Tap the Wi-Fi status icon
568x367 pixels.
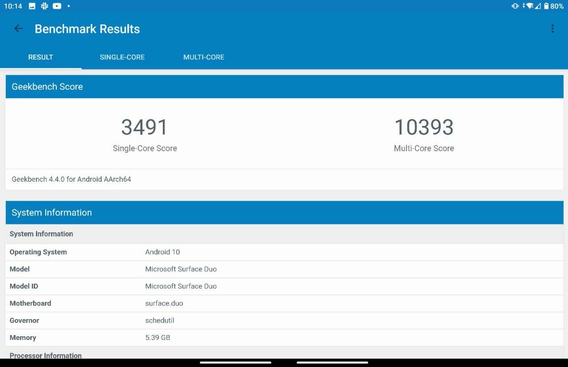tap(529, 6)
